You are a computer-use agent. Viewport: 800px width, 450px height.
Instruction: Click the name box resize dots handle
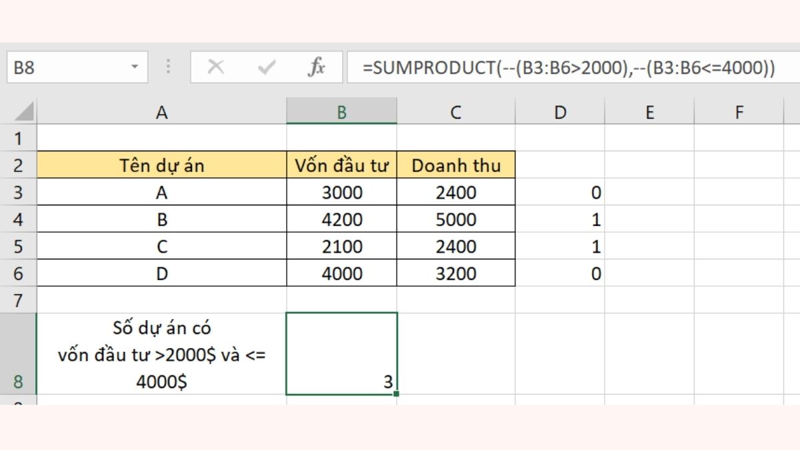coord(168,67)
